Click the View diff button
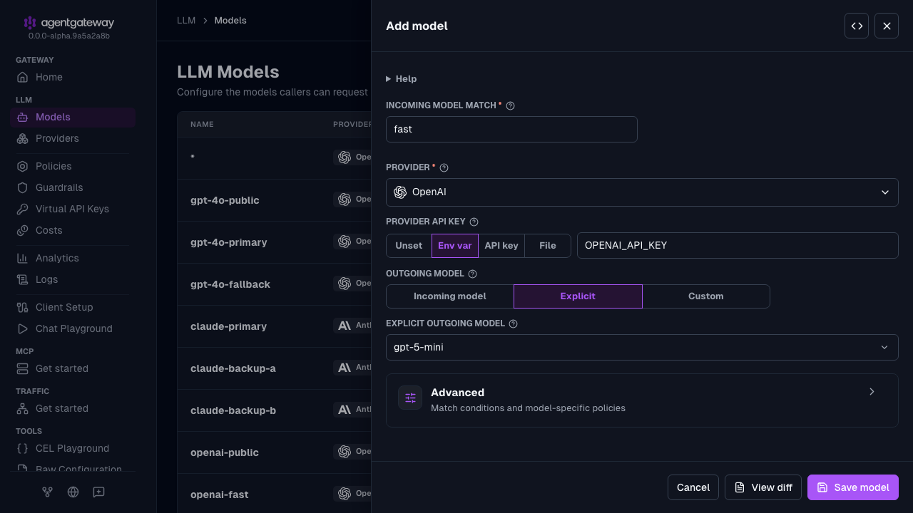This screenshot has height=513, width=913. click(763, 487)
